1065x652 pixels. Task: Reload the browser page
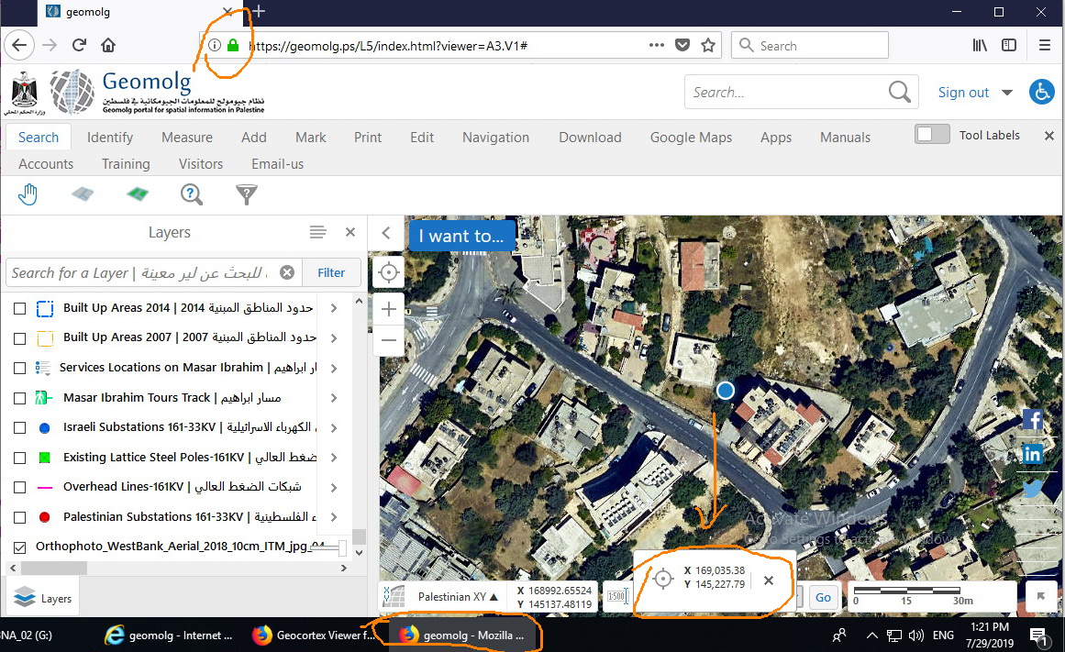tap(79, 45)
